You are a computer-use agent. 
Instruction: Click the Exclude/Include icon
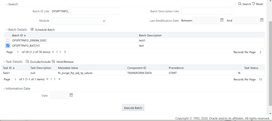point(27,61)
